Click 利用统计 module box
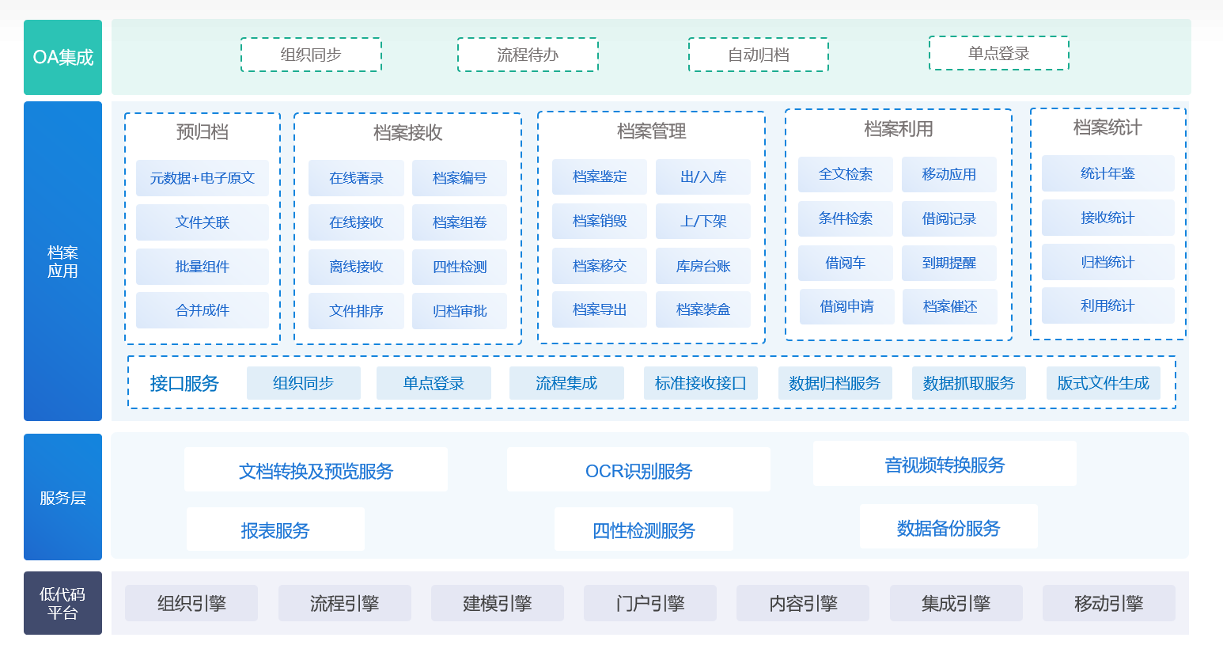Screen dimensions: 1223x664 tap(1108, 305)
